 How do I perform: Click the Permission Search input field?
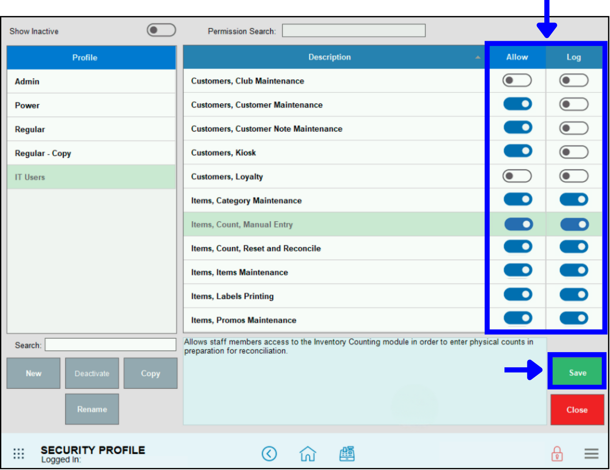point(353,30)
